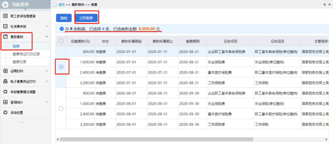
Task: Expand the 社保费申报 menu chevron
Action: pyautogui.click(x=47, y=26)
